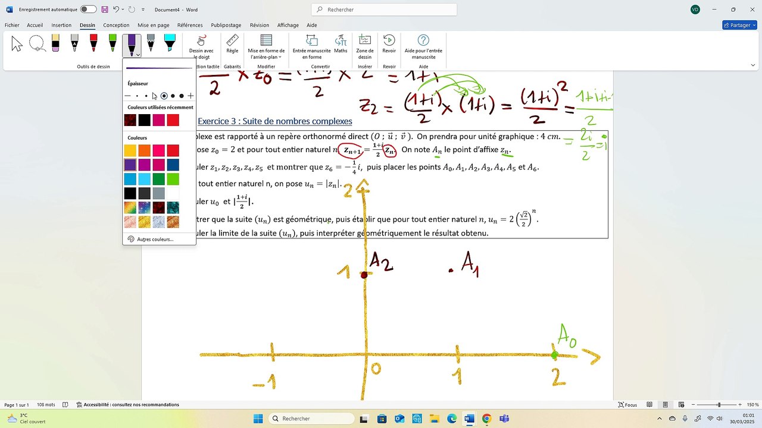
Task: Collapse the purple pen options dropdown
Action: point(138,55)
